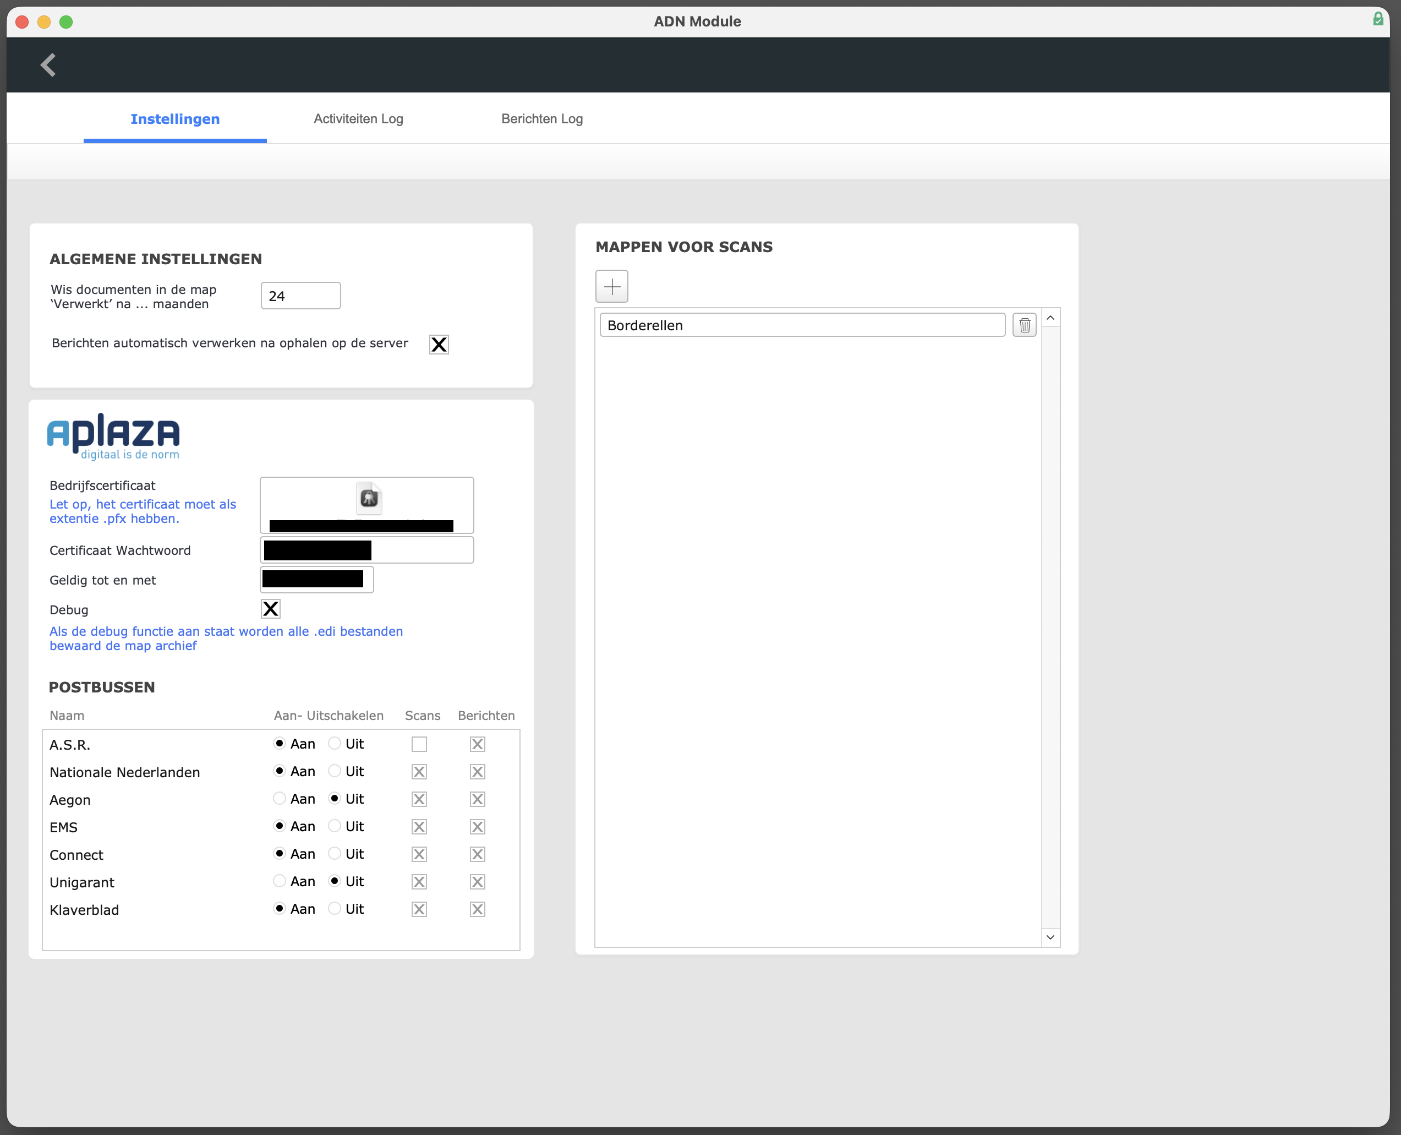Add a new scan folder with plus button
Screen dimensions: 1401x1135
pyautogui.click(x=612, y=286)
